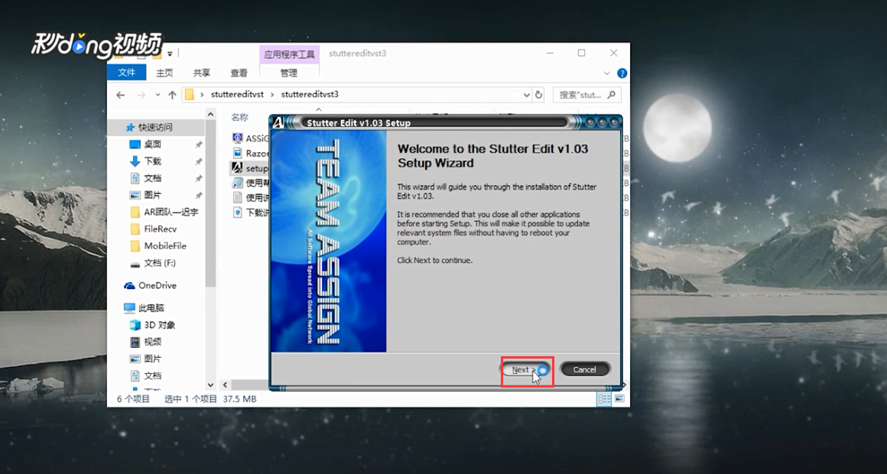
Task: Select the 应用程序工具 contextual tab header
Action: click(289, 54)
